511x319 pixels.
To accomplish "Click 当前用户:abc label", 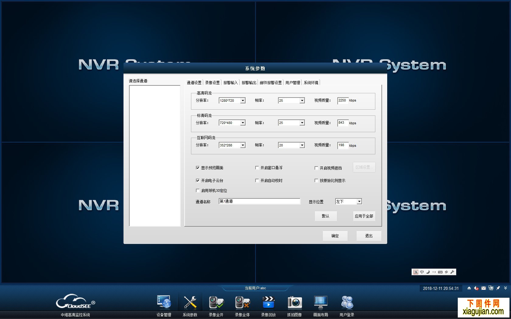I will tap(255, 288).
